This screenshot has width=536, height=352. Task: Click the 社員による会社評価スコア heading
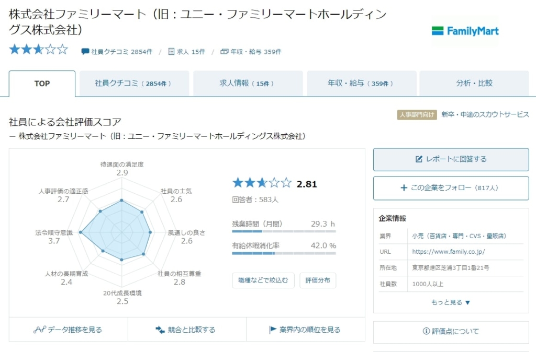coord(65,122)
